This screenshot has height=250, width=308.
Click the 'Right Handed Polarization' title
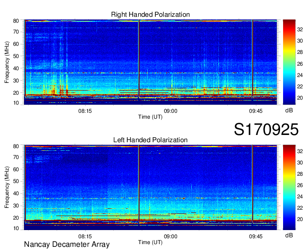150,14
